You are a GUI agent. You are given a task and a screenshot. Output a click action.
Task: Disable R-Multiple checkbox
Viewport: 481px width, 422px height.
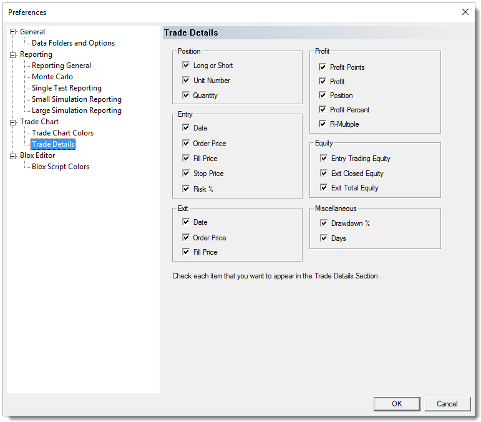coord(323,124)
